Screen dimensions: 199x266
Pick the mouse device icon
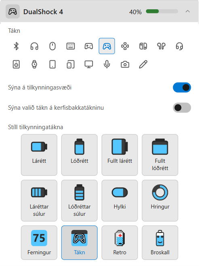[x=52, y=46]
